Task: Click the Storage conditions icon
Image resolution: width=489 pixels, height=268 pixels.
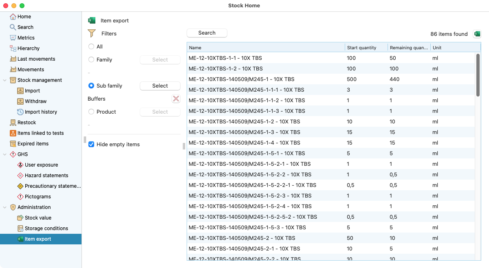Action: [x=20, y=228]
